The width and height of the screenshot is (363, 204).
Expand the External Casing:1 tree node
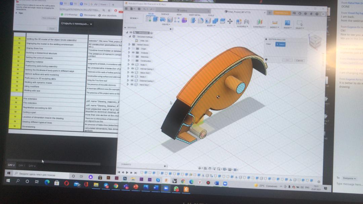point(128,81)
